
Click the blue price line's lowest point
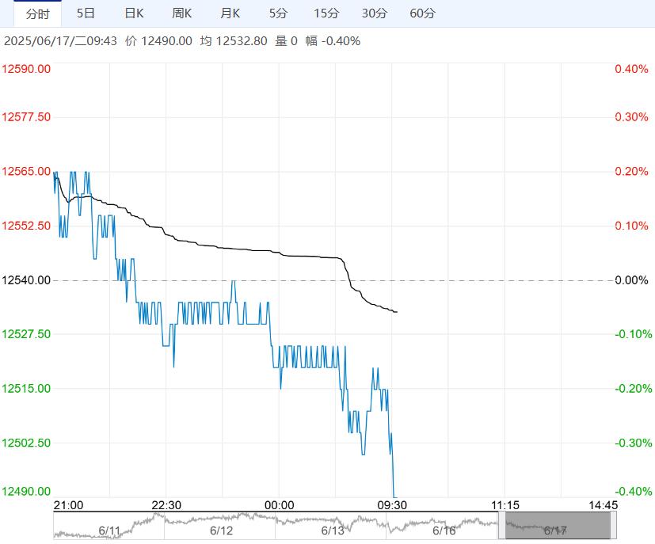click(x=394, y=496)
